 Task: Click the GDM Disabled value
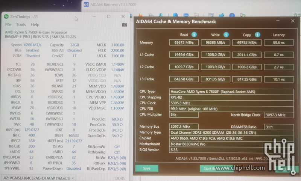coord(33,56)
